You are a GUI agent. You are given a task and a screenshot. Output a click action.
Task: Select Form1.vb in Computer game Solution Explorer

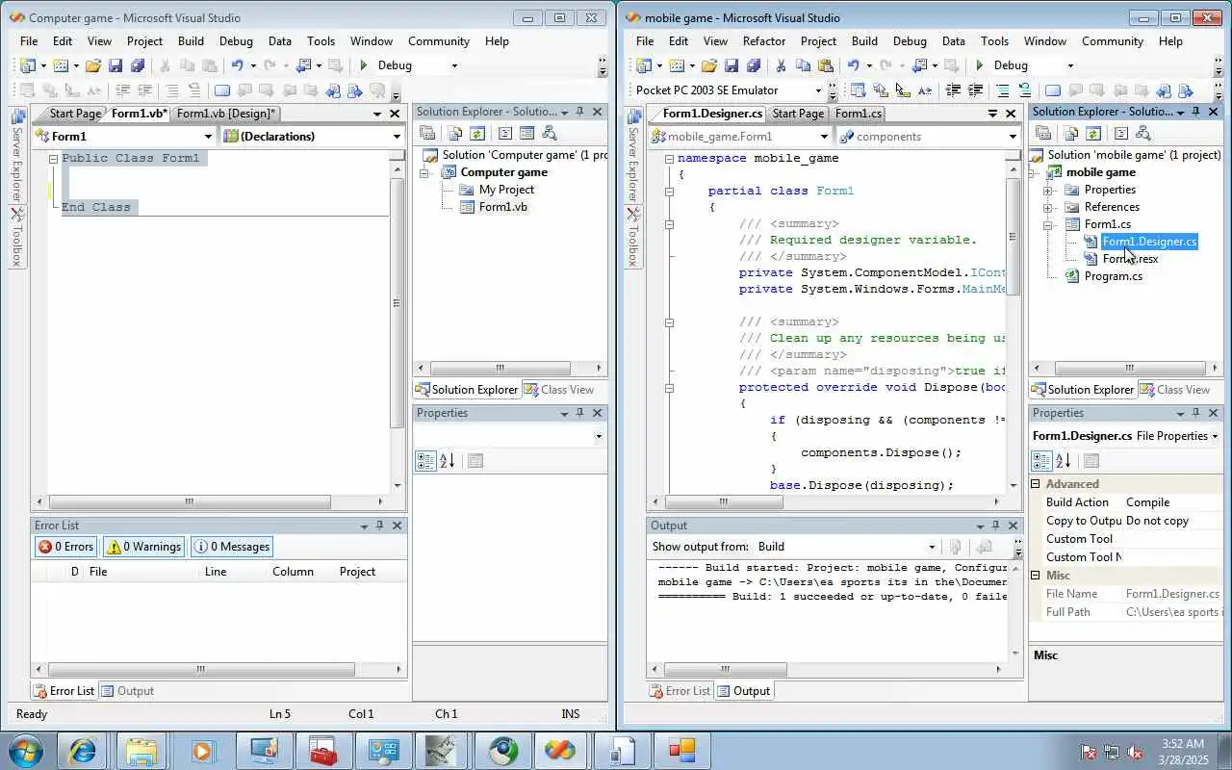tap(502, 207)
